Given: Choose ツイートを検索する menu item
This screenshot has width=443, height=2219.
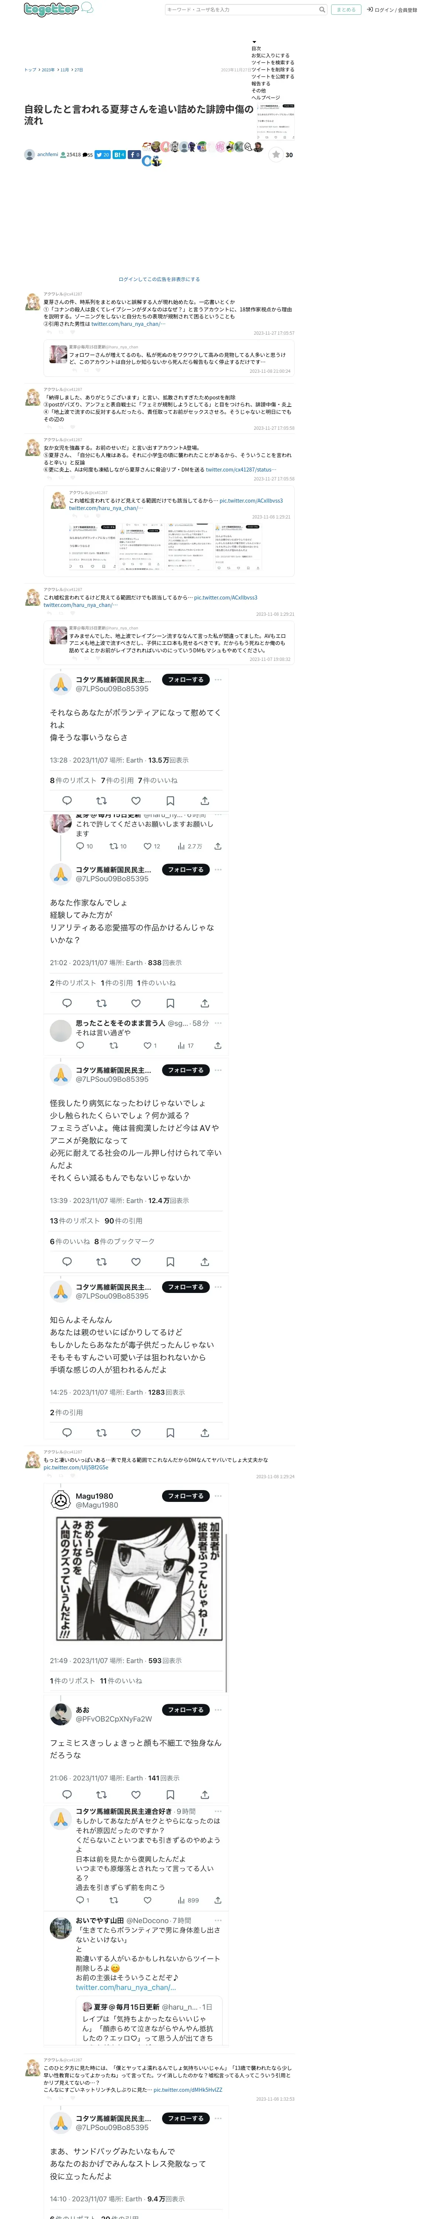Looking at the screenshot, I should [273, 63].
